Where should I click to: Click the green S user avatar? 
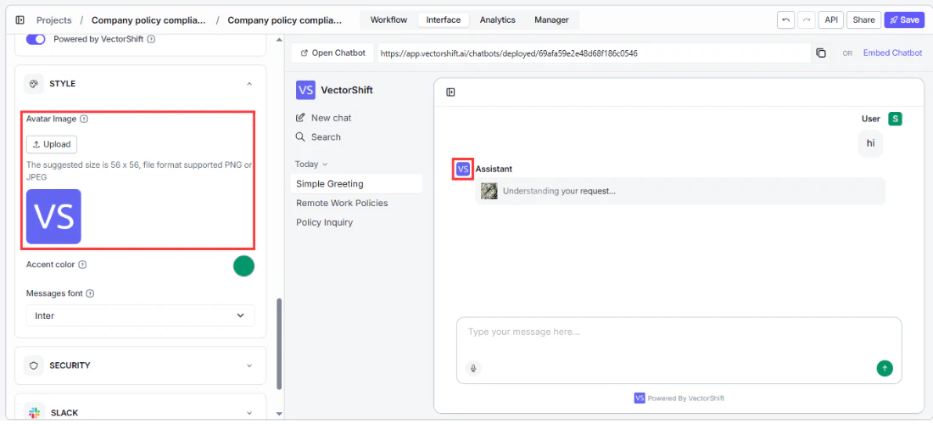895,119
